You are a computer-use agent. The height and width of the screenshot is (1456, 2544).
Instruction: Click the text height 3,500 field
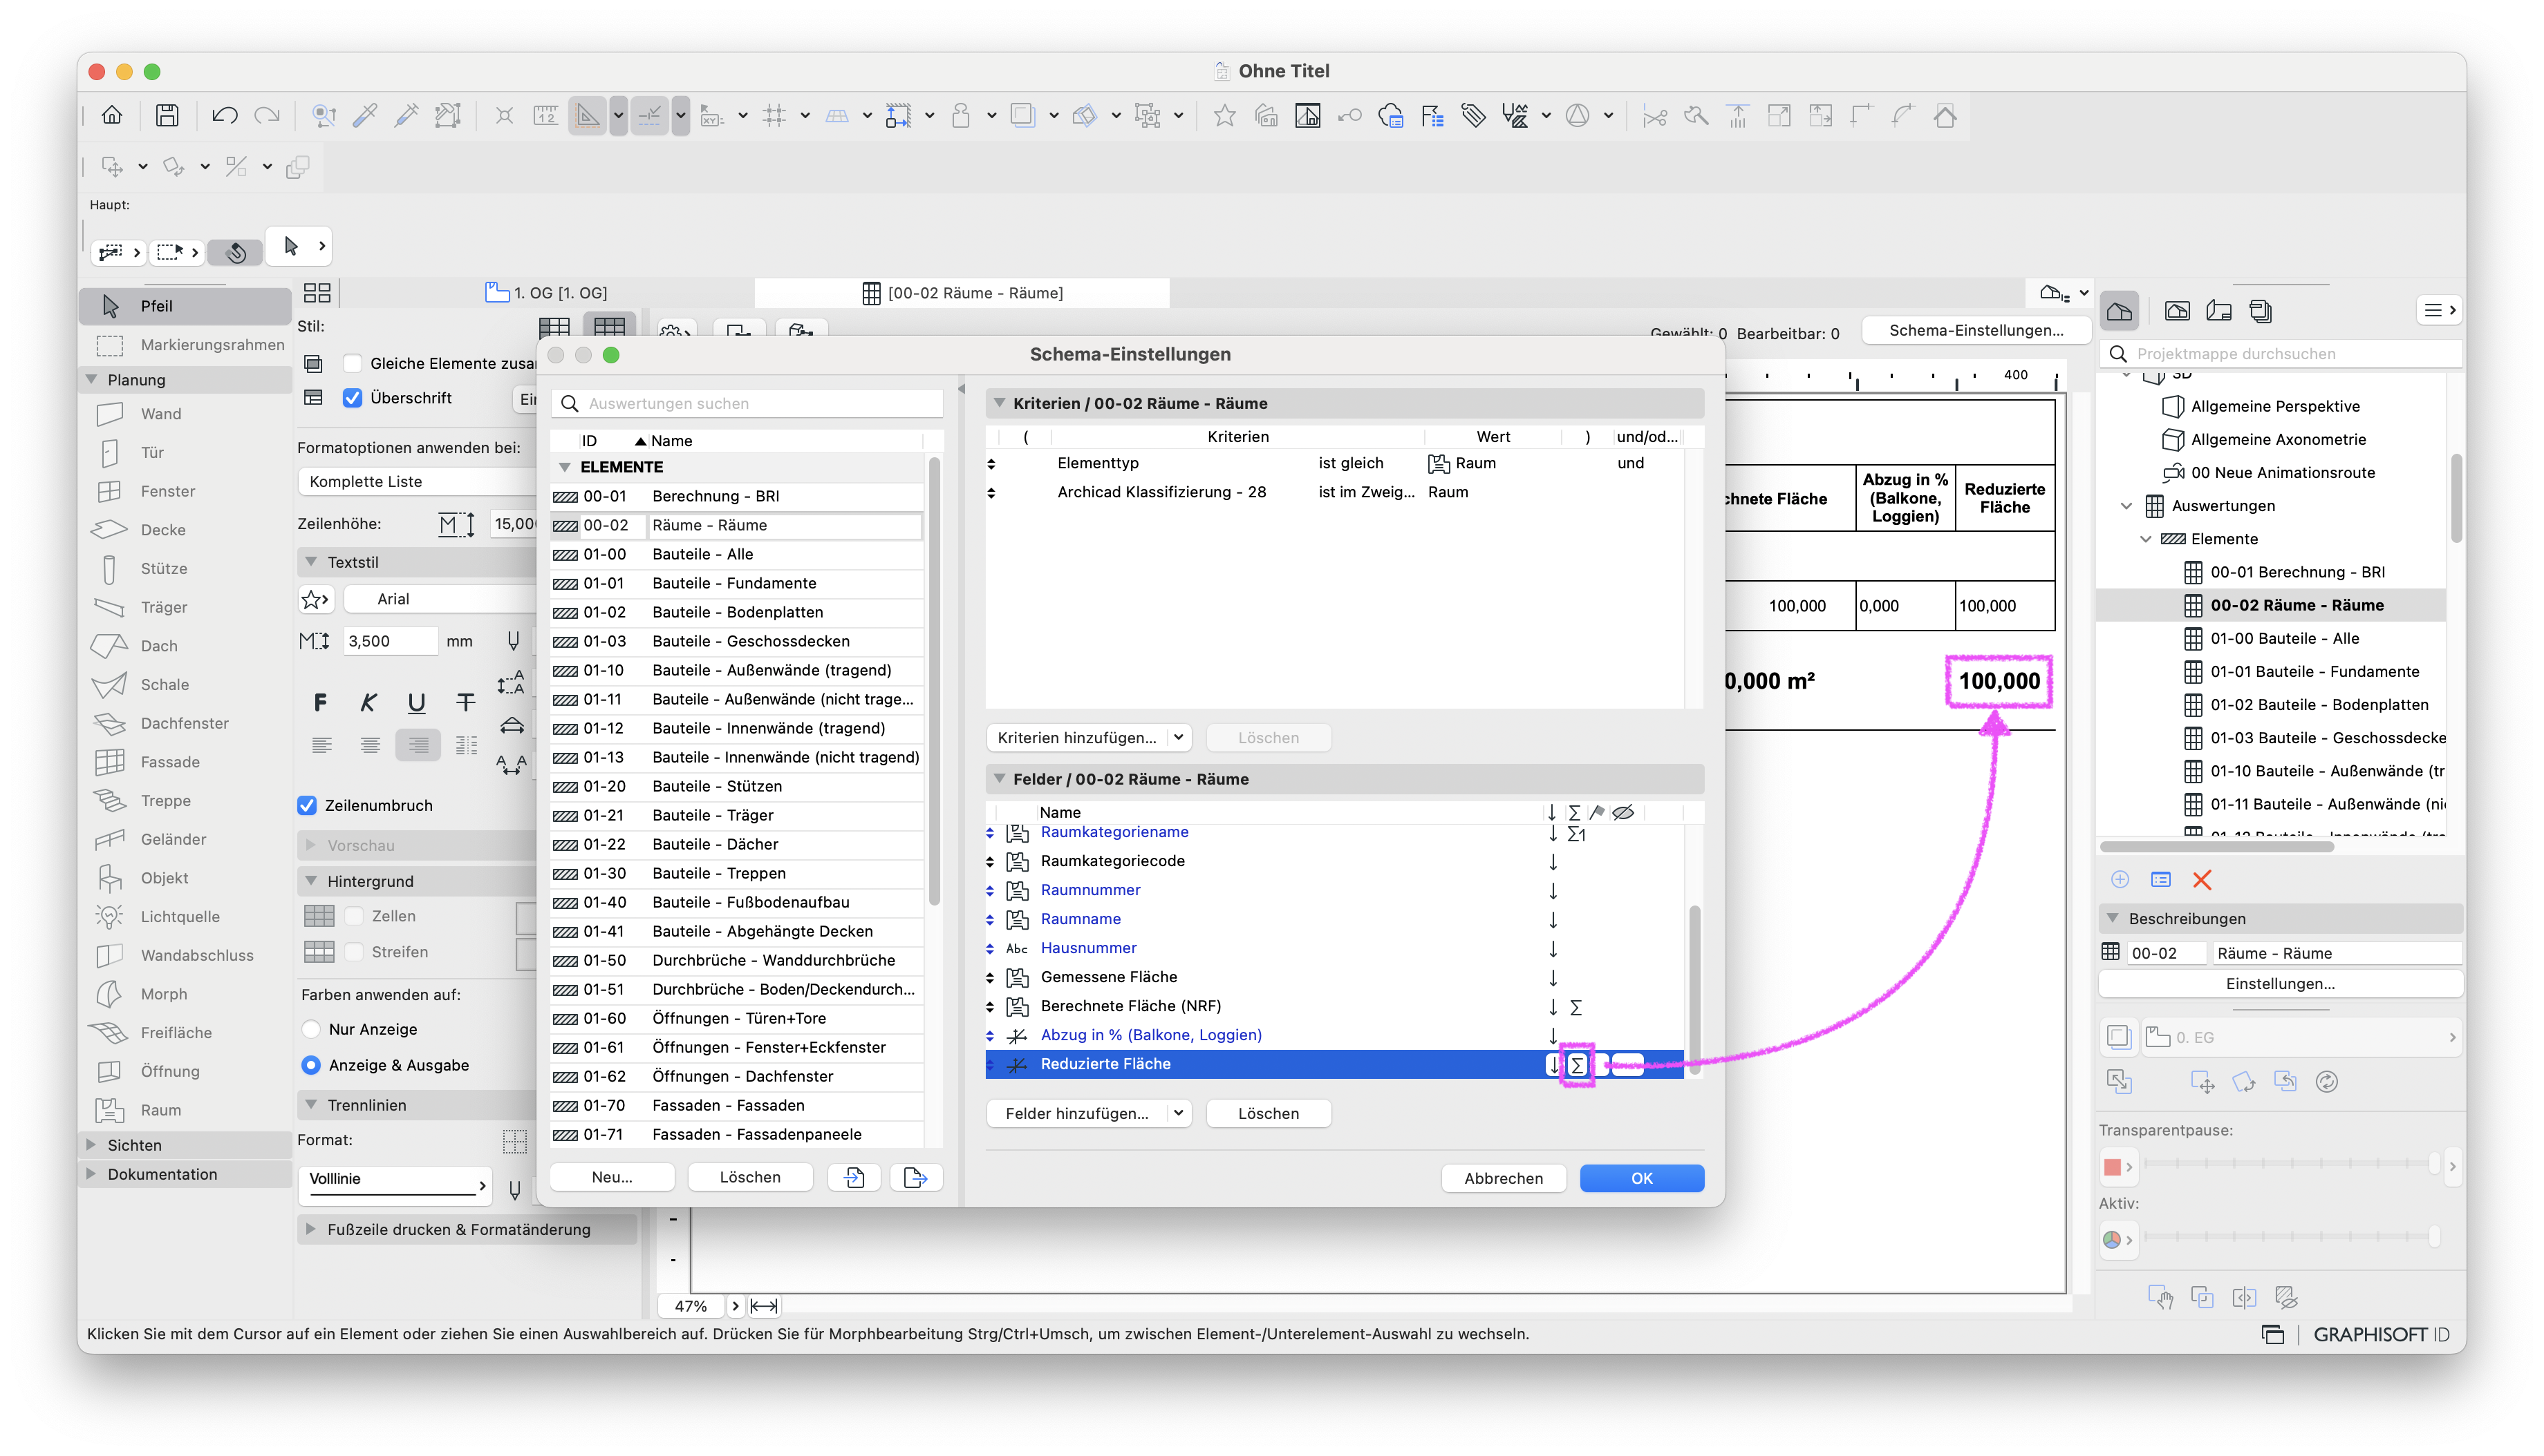(x=389, y=641)
